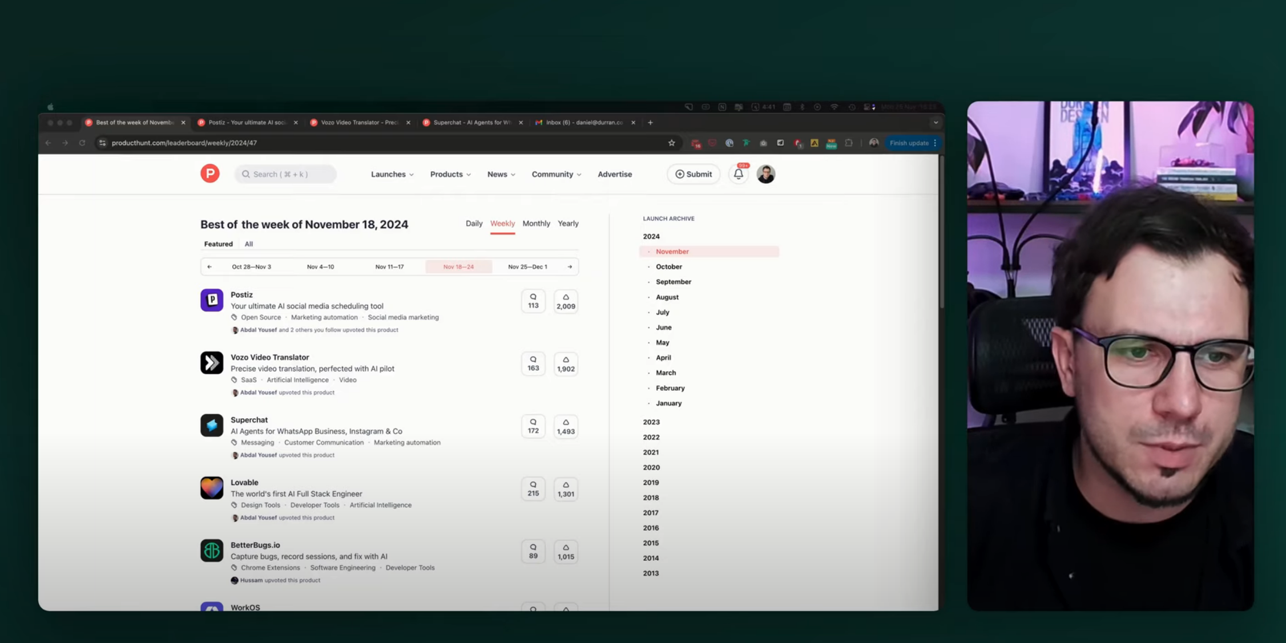Viewport: 1286px width, 643px height.
Task: Focus the Product Hunt search field
Action: click(285, 174)
